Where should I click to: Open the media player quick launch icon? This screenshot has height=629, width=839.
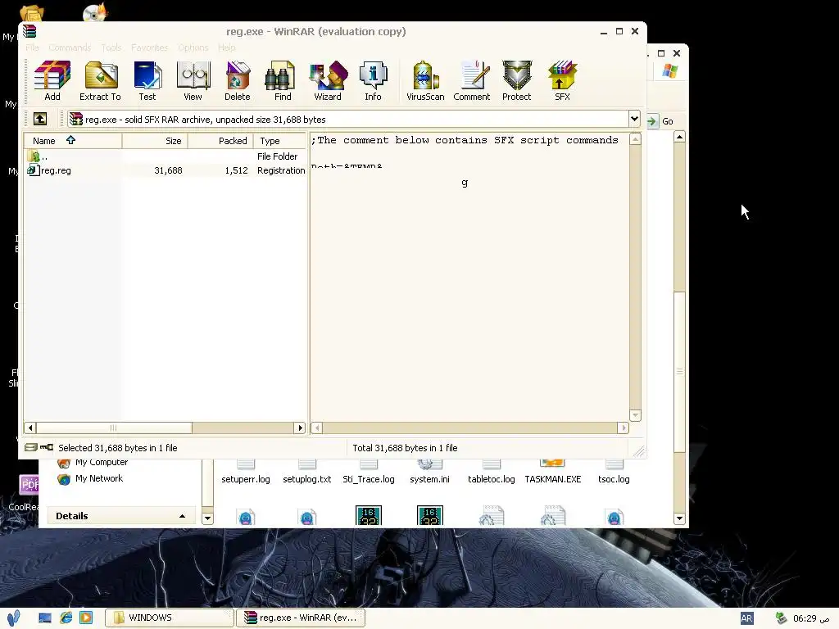pyautogui.click(x=85, y=618)
